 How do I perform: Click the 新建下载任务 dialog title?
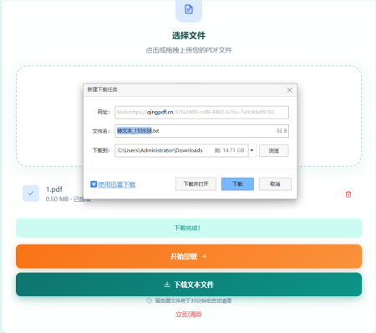[x=102, y=89]
